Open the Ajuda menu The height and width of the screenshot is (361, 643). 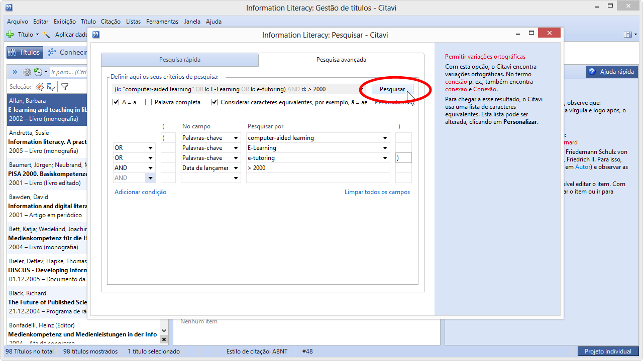point(213,22)
